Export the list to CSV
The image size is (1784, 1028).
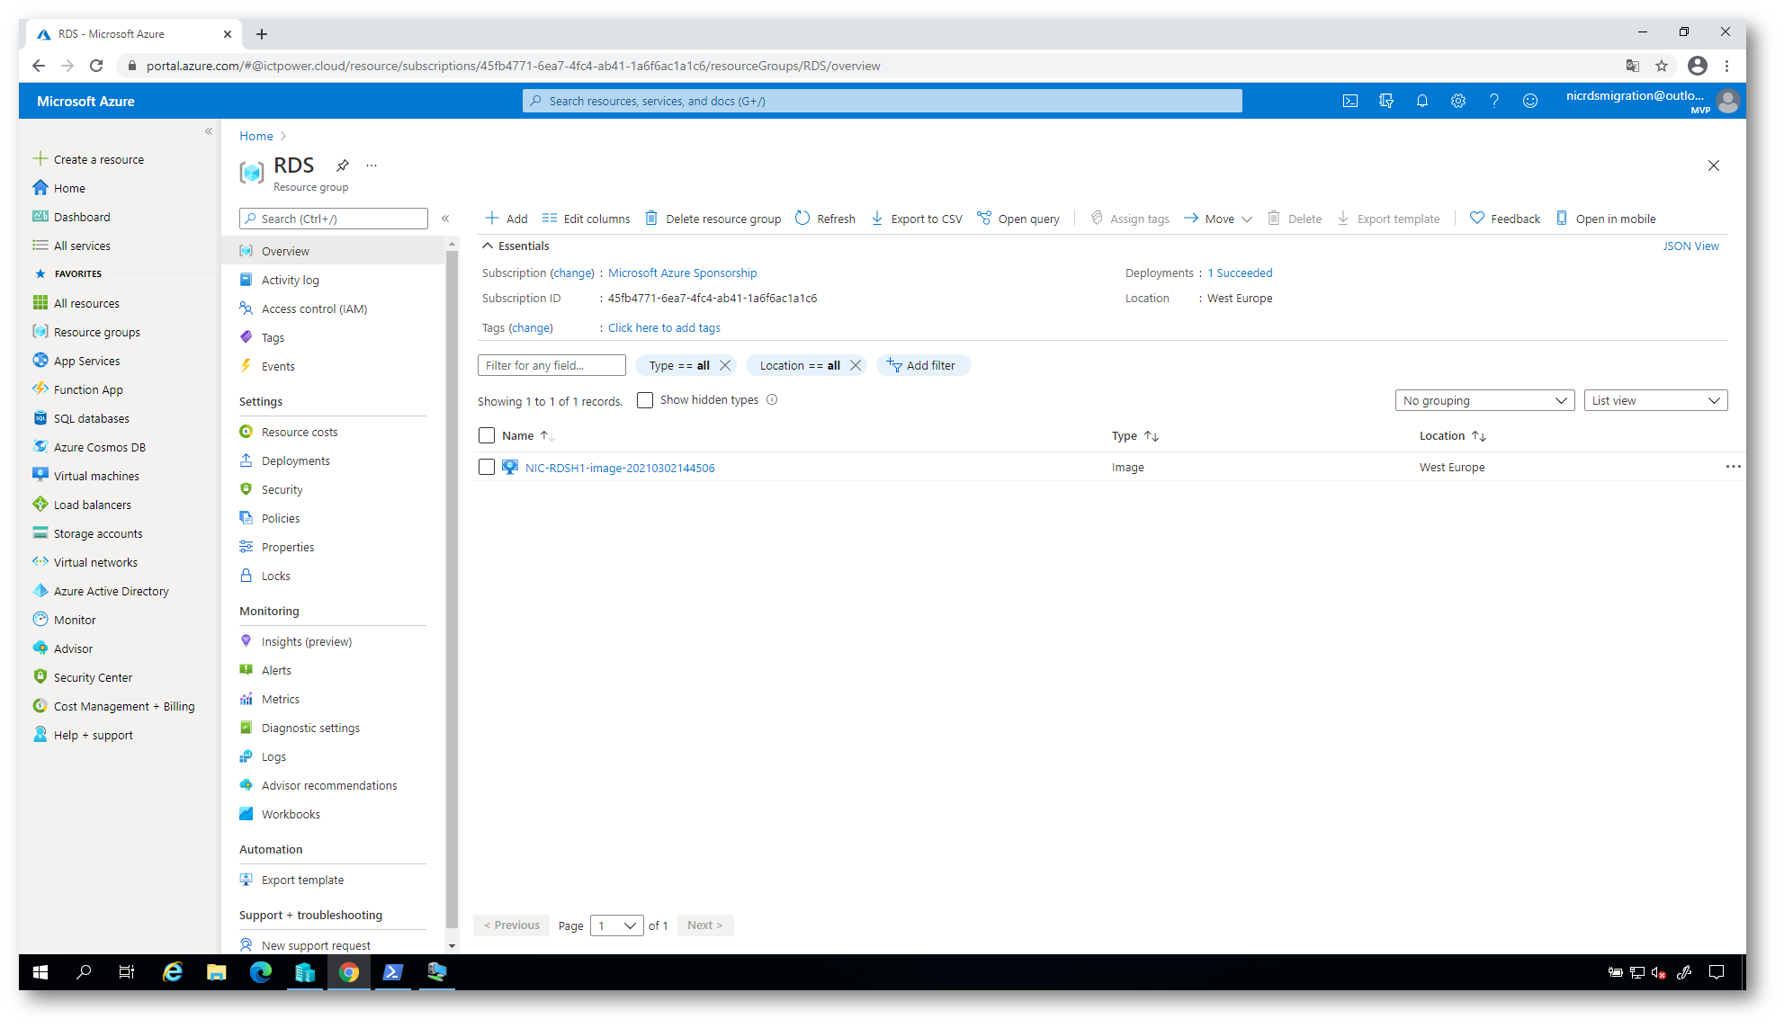click(x=917, y=219)
